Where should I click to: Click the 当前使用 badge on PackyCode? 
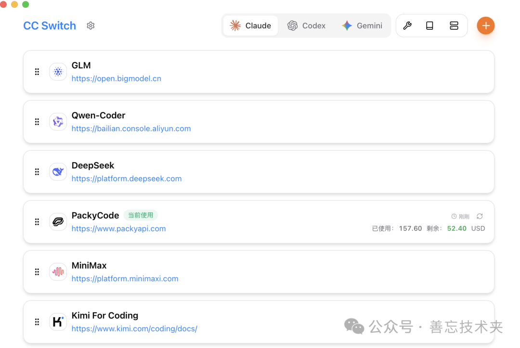[141, 215]
